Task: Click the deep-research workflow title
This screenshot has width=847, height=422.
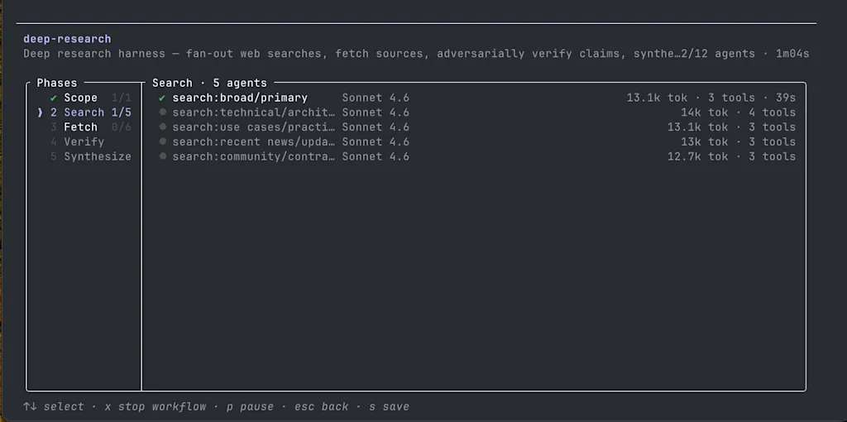Action: pyautogui.click(x=67, y=39)
